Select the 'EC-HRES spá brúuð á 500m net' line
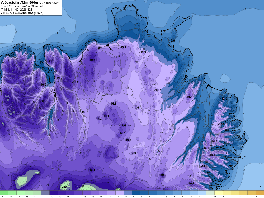This screenshot has height=198, width=264. coord(22,6)
